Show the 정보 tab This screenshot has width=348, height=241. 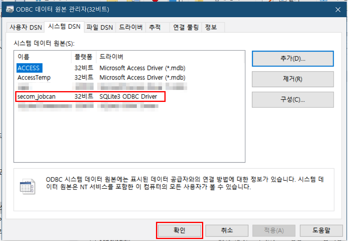211,27
